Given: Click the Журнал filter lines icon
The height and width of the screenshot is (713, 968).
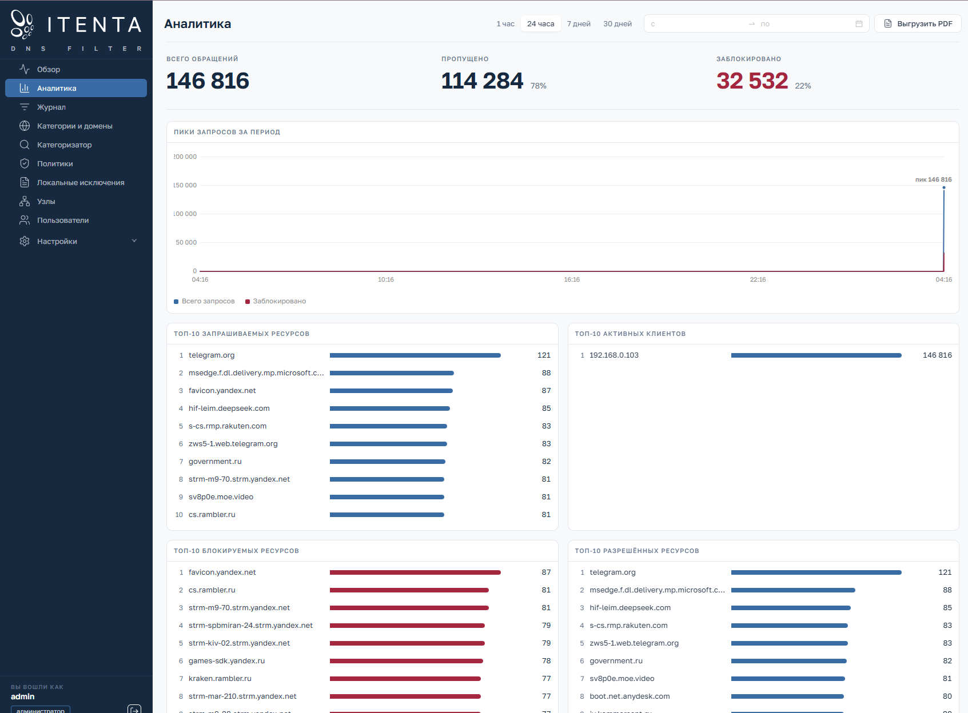Looking at the screenshot, I should (x=25, y=107).
